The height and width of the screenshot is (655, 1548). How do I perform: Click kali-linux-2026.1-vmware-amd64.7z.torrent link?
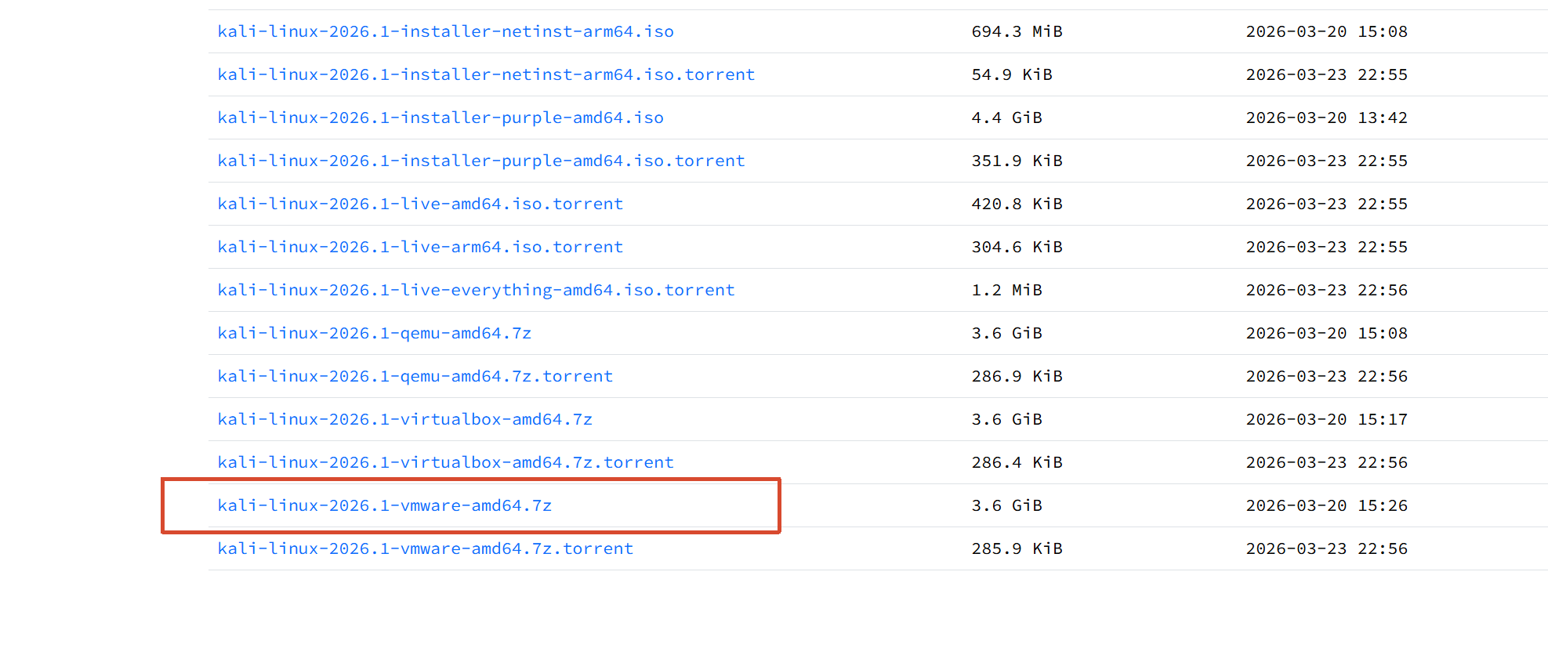point(425,548)
